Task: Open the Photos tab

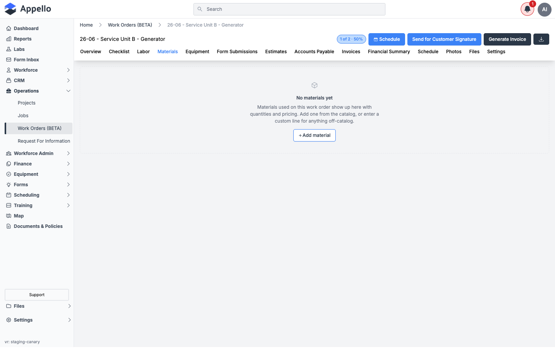Action: tap(454, 52)
